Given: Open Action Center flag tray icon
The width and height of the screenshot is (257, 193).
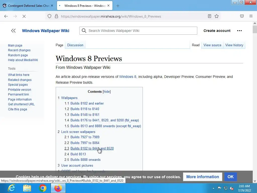Looking at the screenshot, I should [219, 188].
